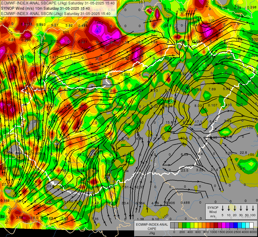Click the 10 m/s wind arrow in legend

pos(229,208)
